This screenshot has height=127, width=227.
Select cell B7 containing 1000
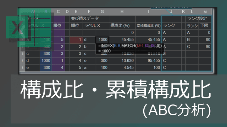pos(46,61)
